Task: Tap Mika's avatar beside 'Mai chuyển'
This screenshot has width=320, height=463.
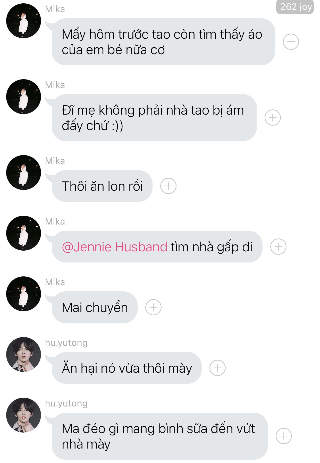Action: point(23,294)
